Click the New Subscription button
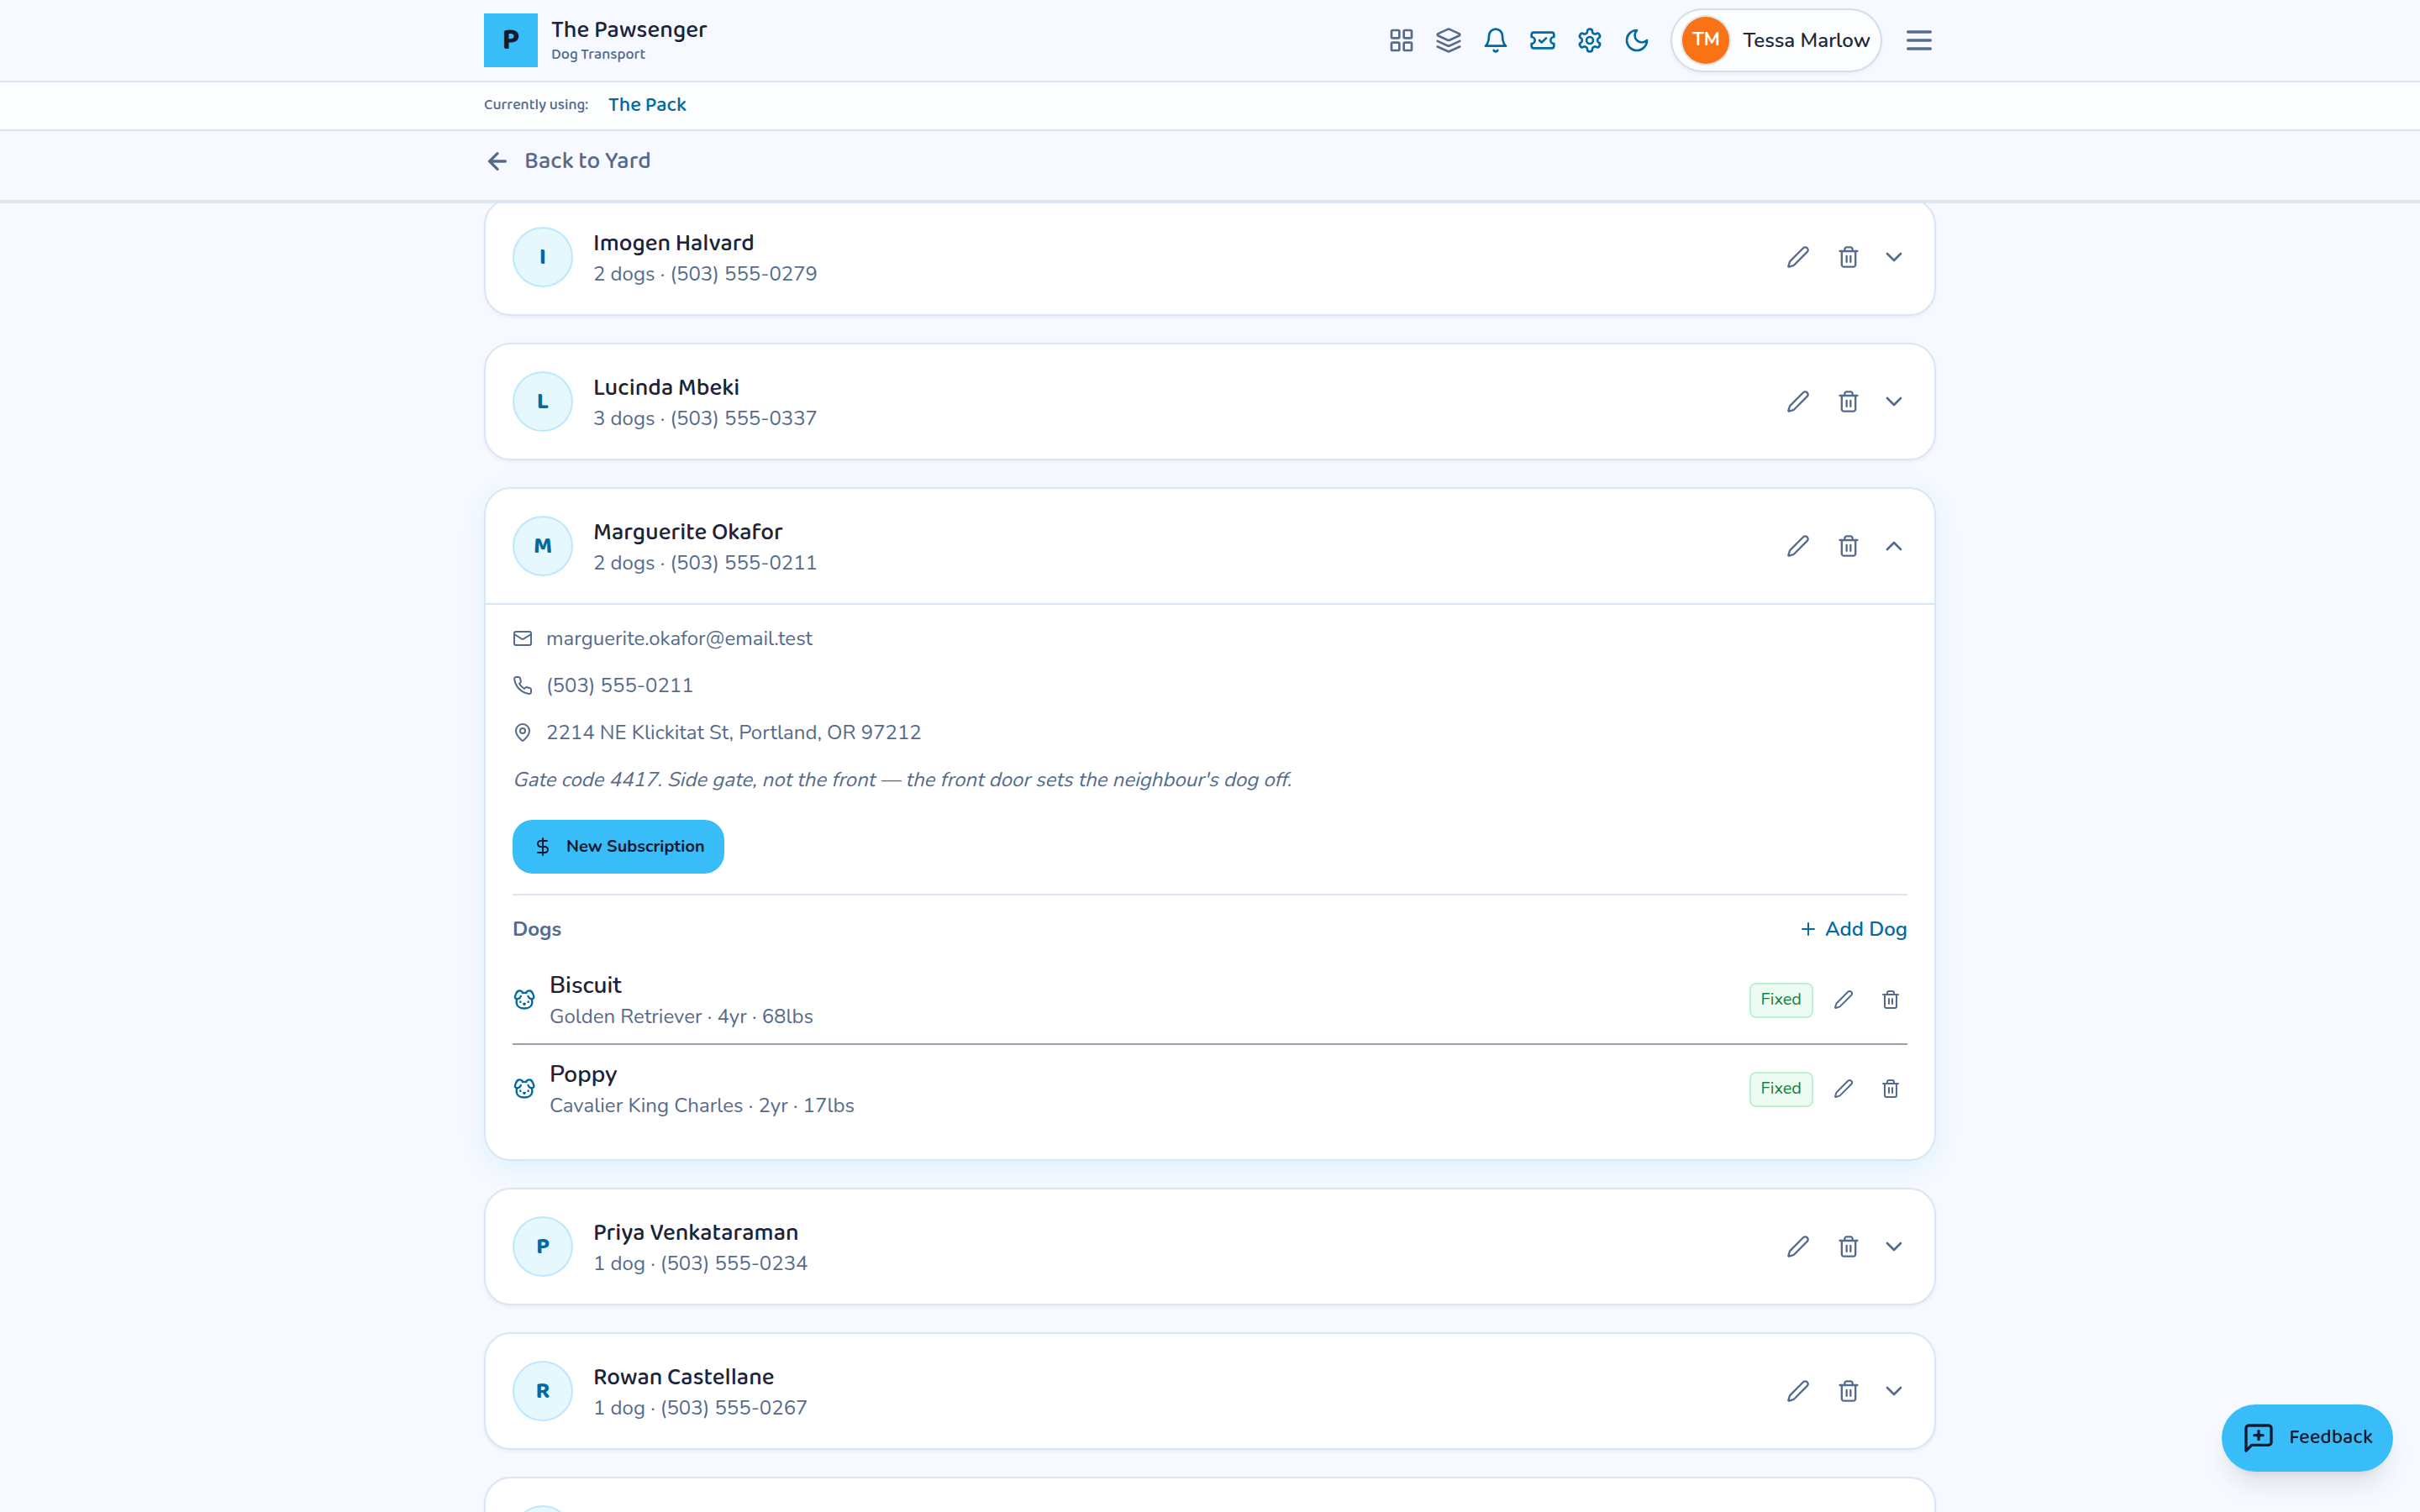The width and height of the screenshot is (2420, 1512). pyautogui.click(x=618, y=847)
